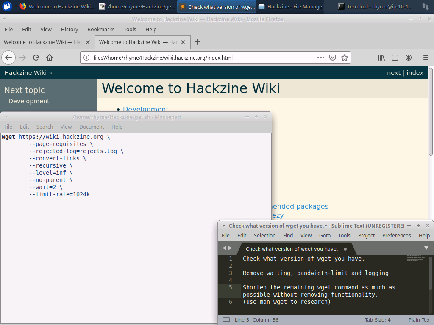Save page to Pocket icon
Image resolution: width=434 pixels, height=325 pixels.
[x=333, y=58]
